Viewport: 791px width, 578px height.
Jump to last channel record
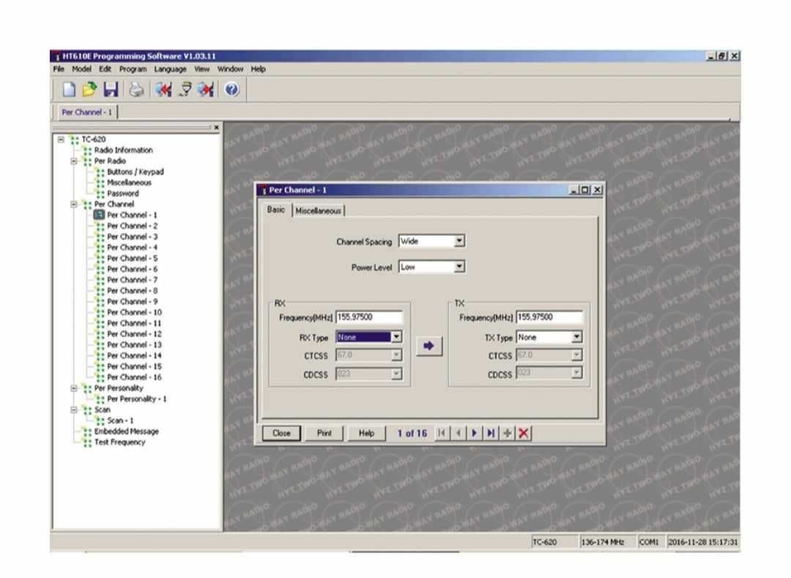(x=490, y=433)
